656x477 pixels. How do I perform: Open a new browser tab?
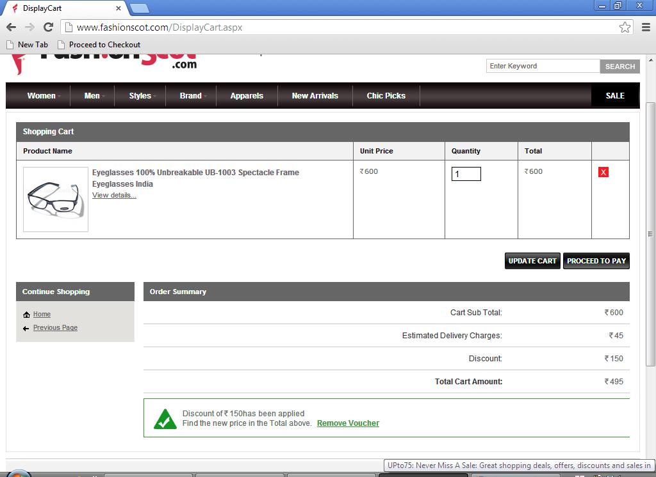click(139, 8)
